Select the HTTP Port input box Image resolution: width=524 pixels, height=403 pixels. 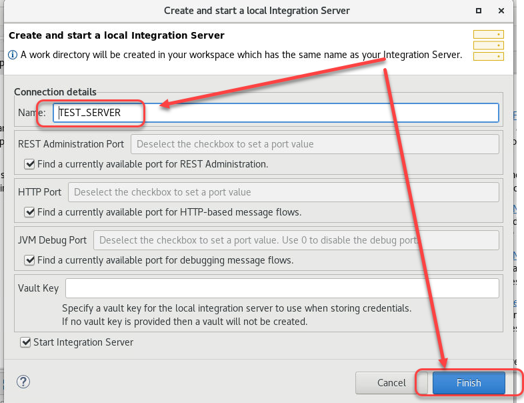[283, 192]
